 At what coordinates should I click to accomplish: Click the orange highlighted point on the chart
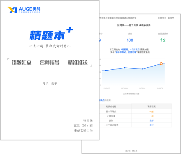(161, 64)
